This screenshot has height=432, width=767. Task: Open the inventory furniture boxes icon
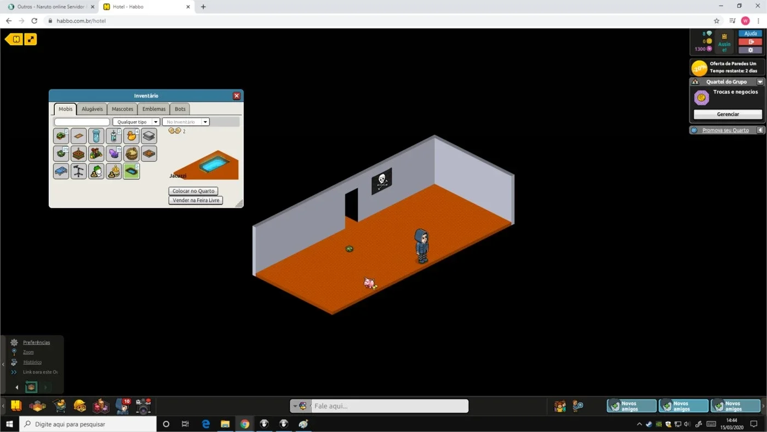click(x=101, y=406)
